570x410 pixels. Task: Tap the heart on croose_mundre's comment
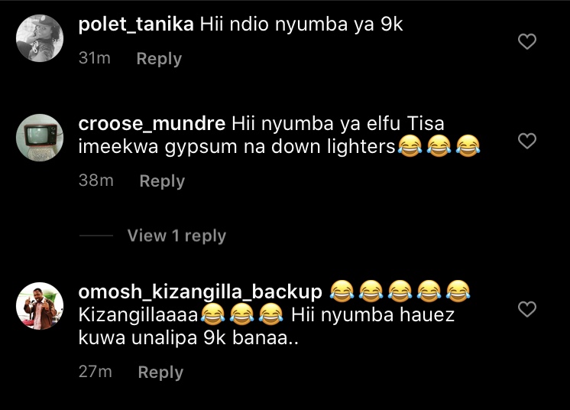click(x=527, y=141)
